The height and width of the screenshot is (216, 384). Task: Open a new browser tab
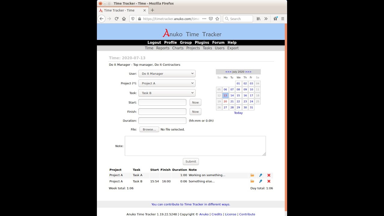click(x=152, y=10)
